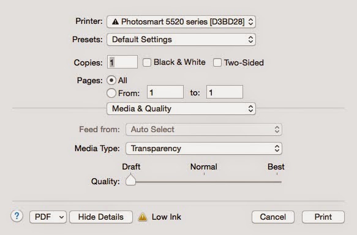Click the Quality slider thumb at Draft
357x235 pixels.
point(130,180)
